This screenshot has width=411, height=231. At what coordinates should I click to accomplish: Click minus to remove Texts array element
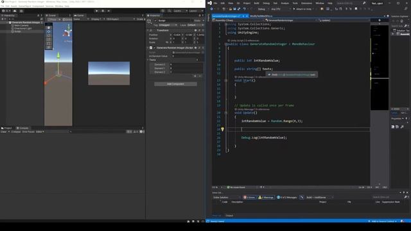pyautogui.click(x=200, y=76)
